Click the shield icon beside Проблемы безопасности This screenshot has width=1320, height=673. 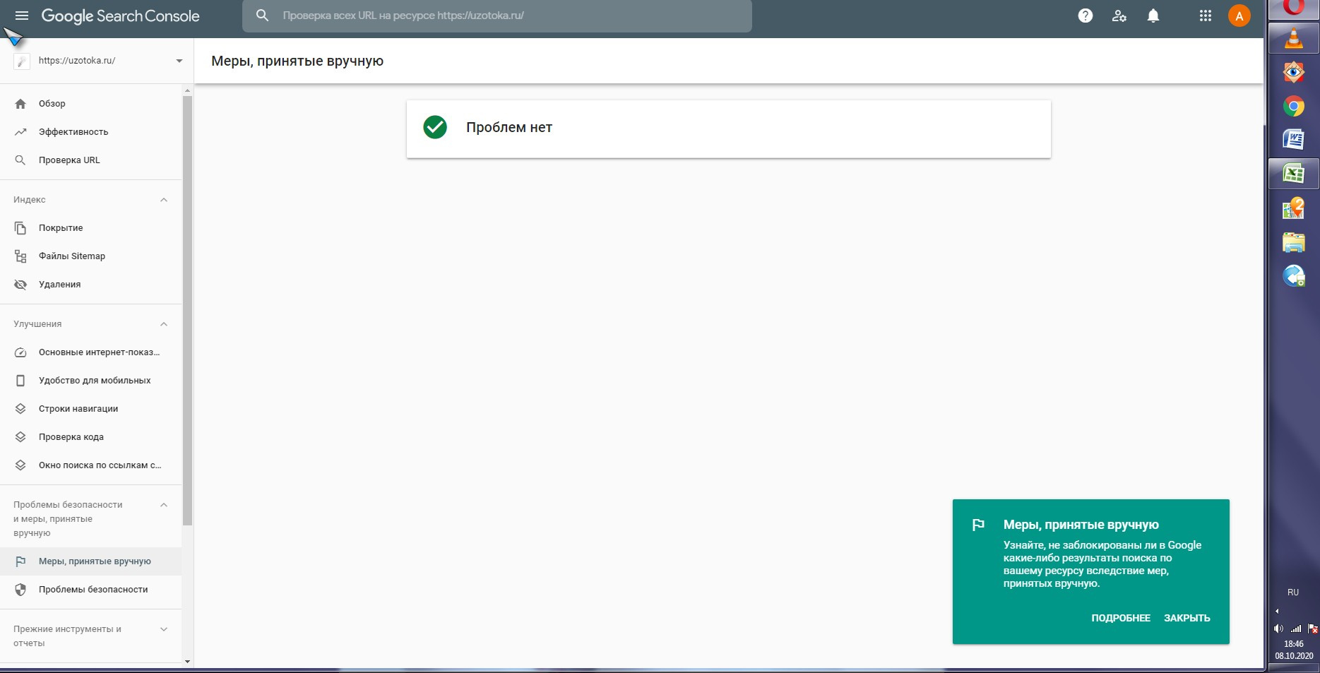[x=20, y=590]
